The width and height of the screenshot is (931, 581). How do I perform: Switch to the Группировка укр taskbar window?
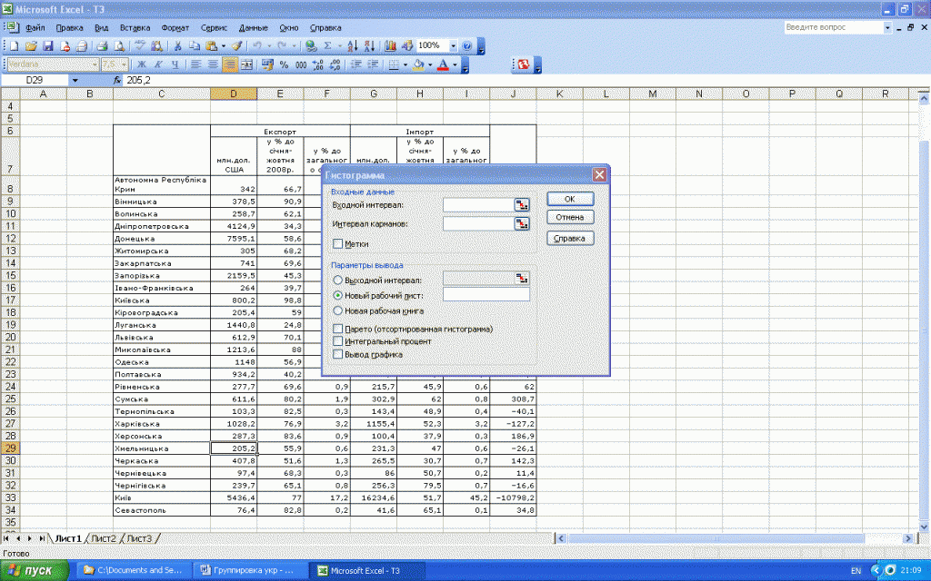coord(251,570)
